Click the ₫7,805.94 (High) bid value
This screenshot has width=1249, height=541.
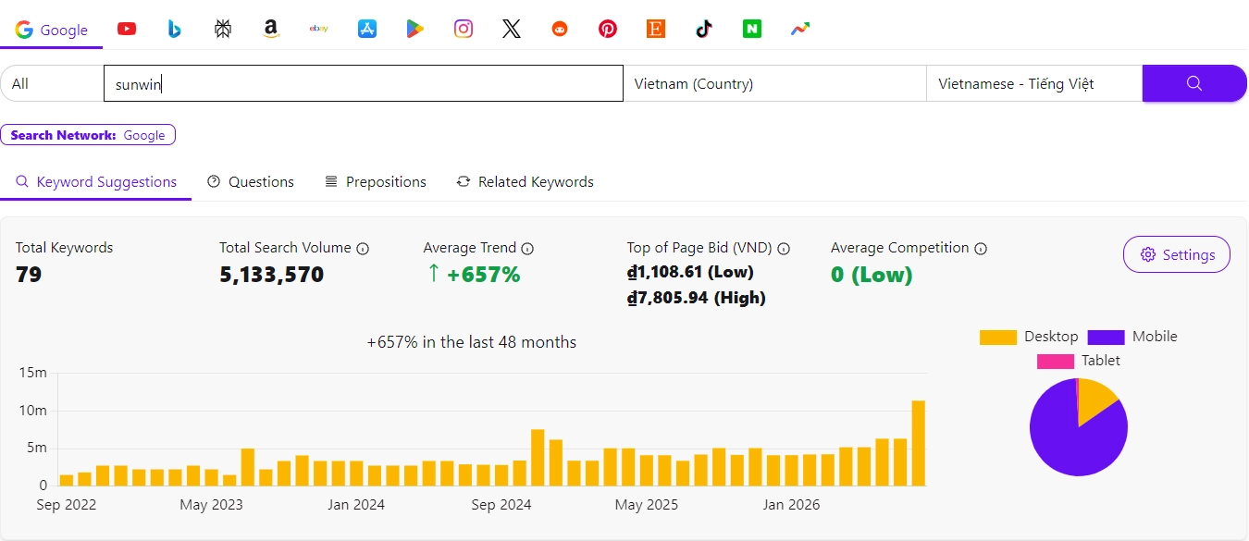point(696,298)
